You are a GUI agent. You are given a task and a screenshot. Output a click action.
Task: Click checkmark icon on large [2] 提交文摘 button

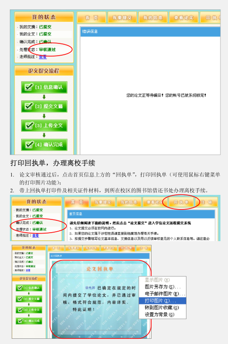(29, 106)
